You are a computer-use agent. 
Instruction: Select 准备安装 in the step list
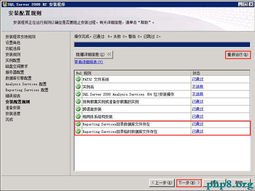[x=13, y=108]
